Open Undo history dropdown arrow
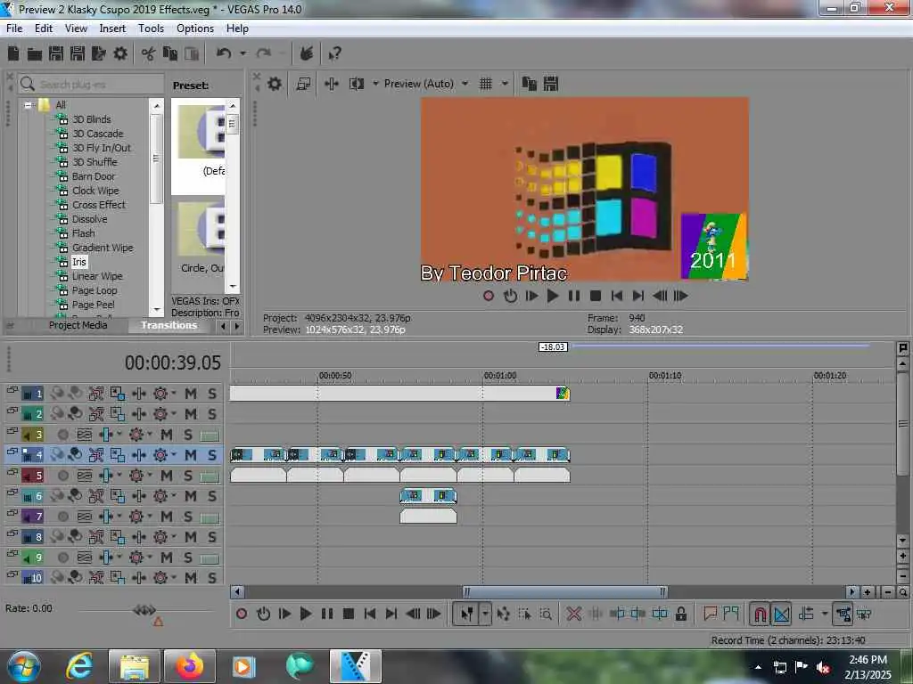 point(243,54)
